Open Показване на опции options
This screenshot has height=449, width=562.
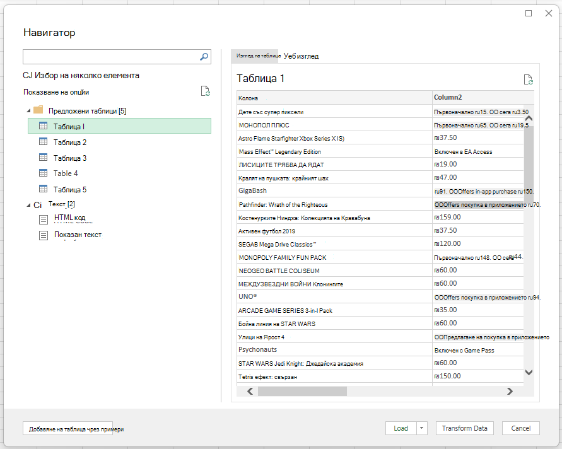pos(56,92)
